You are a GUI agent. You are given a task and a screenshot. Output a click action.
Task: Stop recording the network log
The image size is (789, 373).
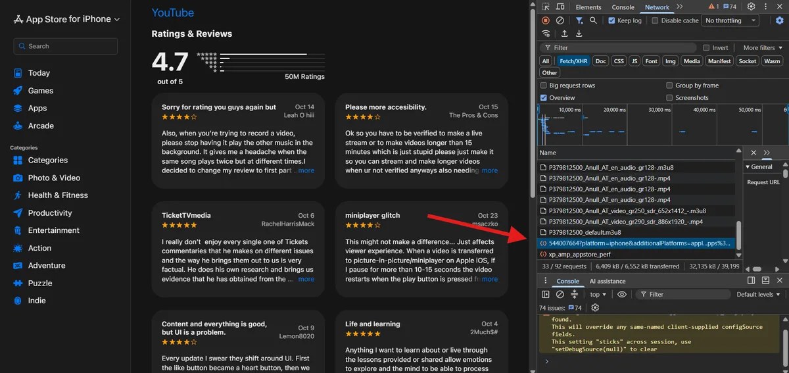(546, 20)
